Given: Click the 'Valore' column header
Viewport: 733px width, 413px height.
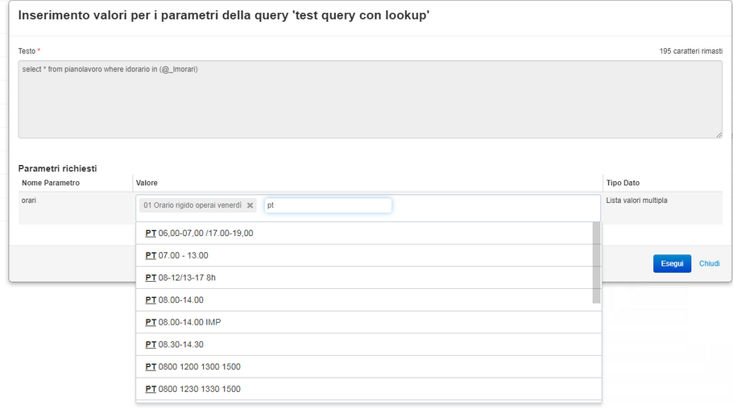Looking at the screenshot, I should (147, 184).
